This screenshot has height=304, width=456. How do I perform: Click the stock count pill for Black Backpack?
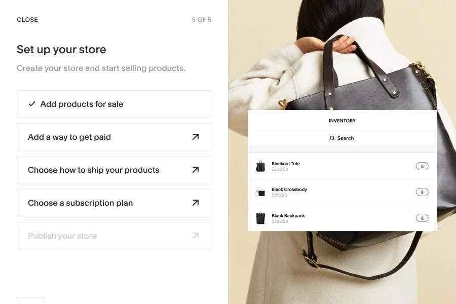(x=422, y=218)
